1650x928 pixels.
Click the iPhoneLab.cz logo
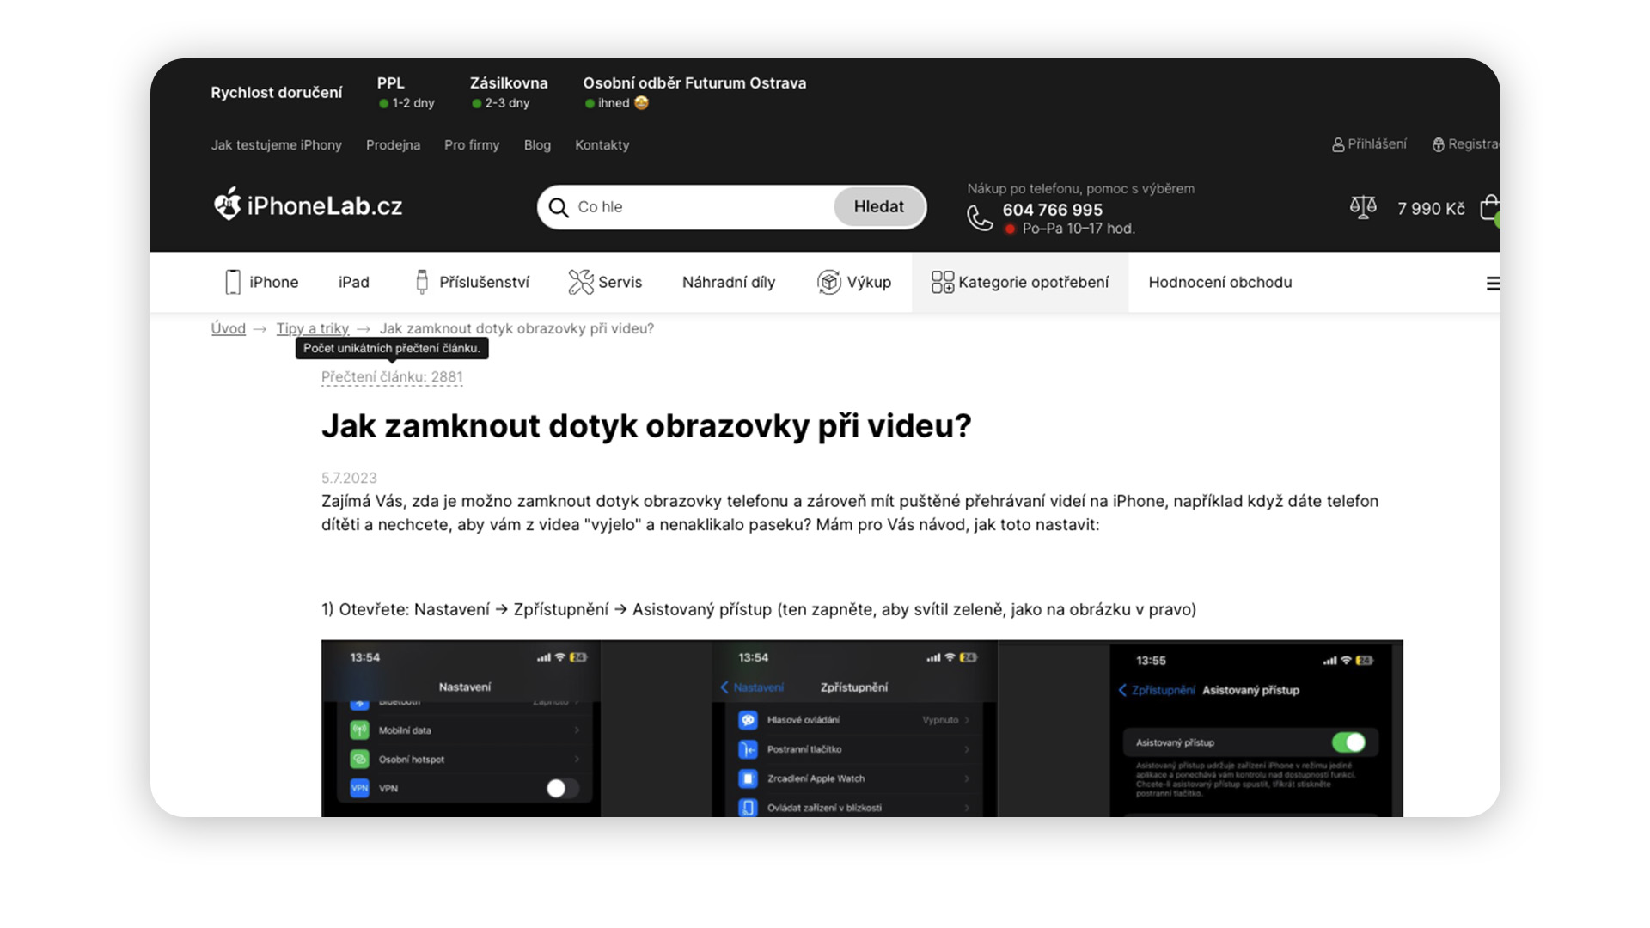[308, 205]
